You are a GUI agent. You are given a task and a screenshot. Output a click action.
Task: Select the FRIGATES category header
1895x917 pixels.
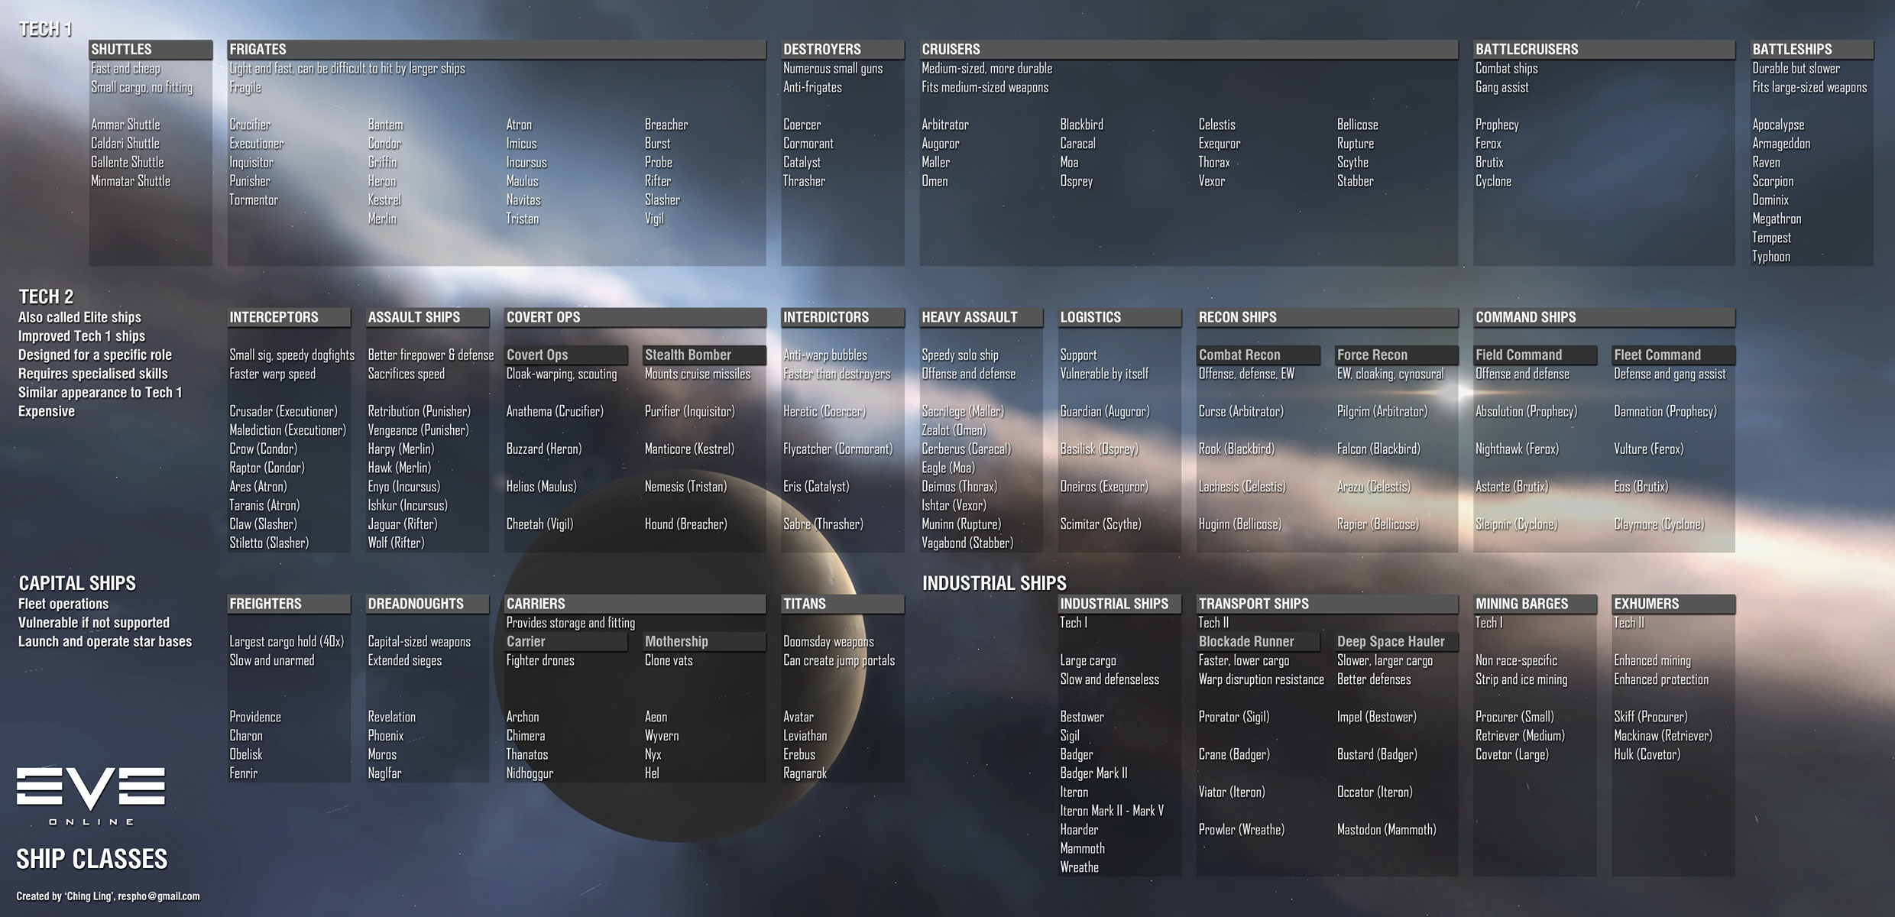click(258, 50)
